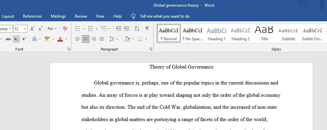
Task: Open highlight color dropdown arrow
Action: pos(53,39)
